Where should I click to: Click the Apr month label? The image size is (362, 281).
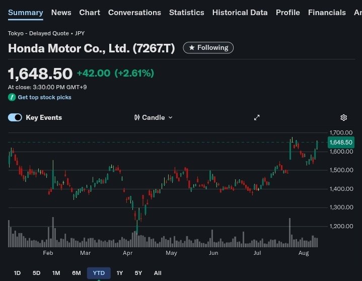(128, 253)
